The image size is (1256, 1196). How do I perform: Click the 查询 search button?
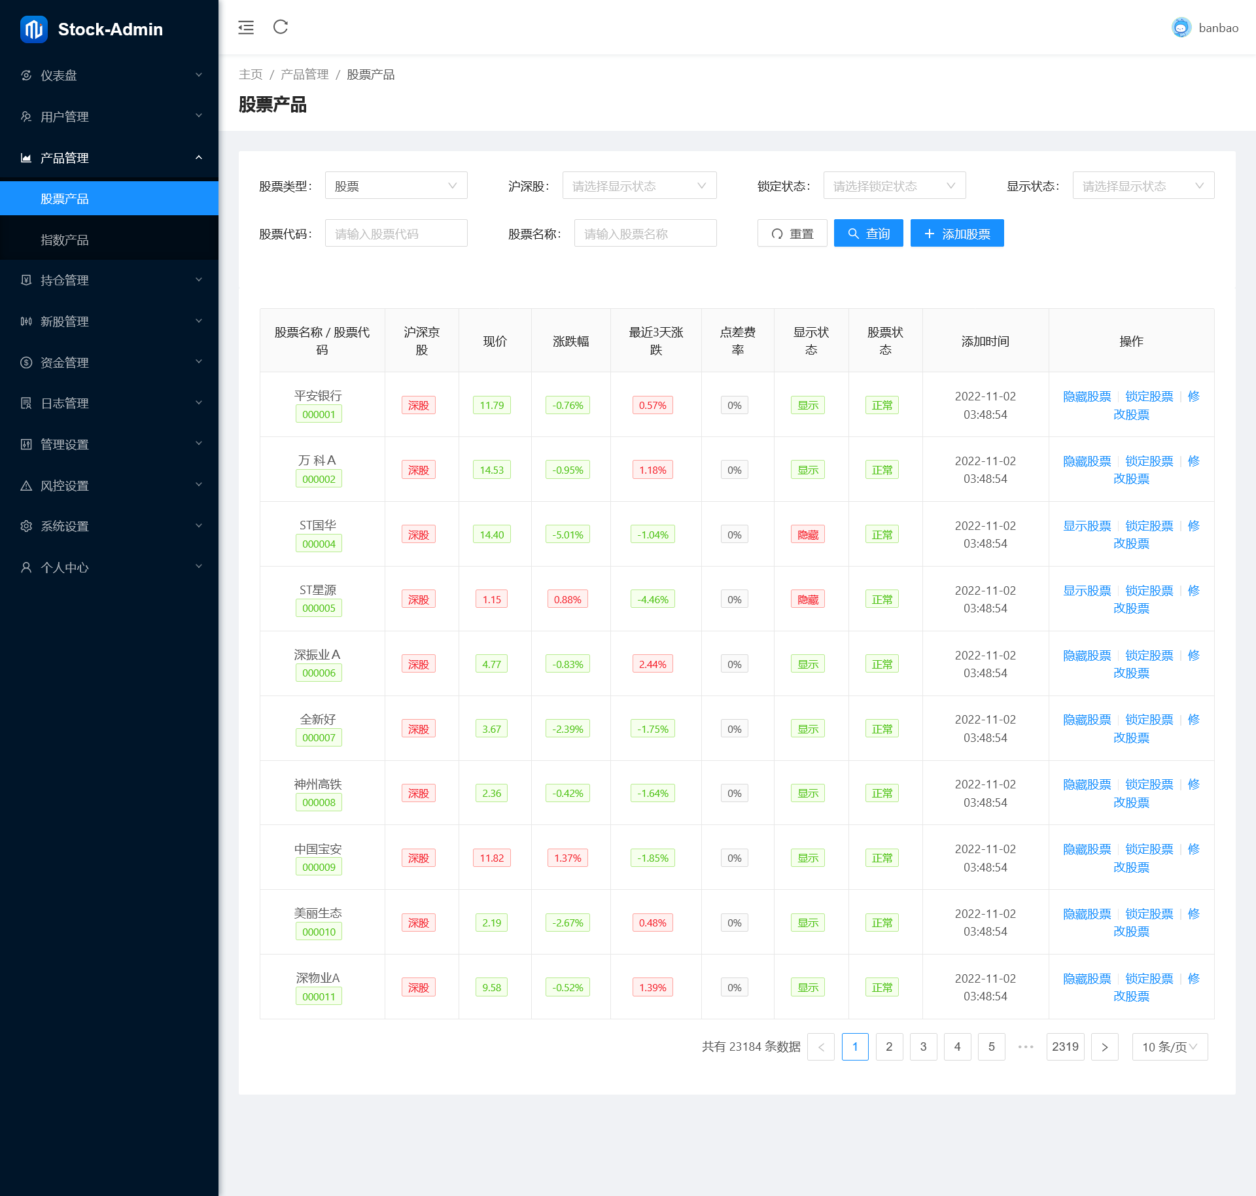(x=868, y=234)
